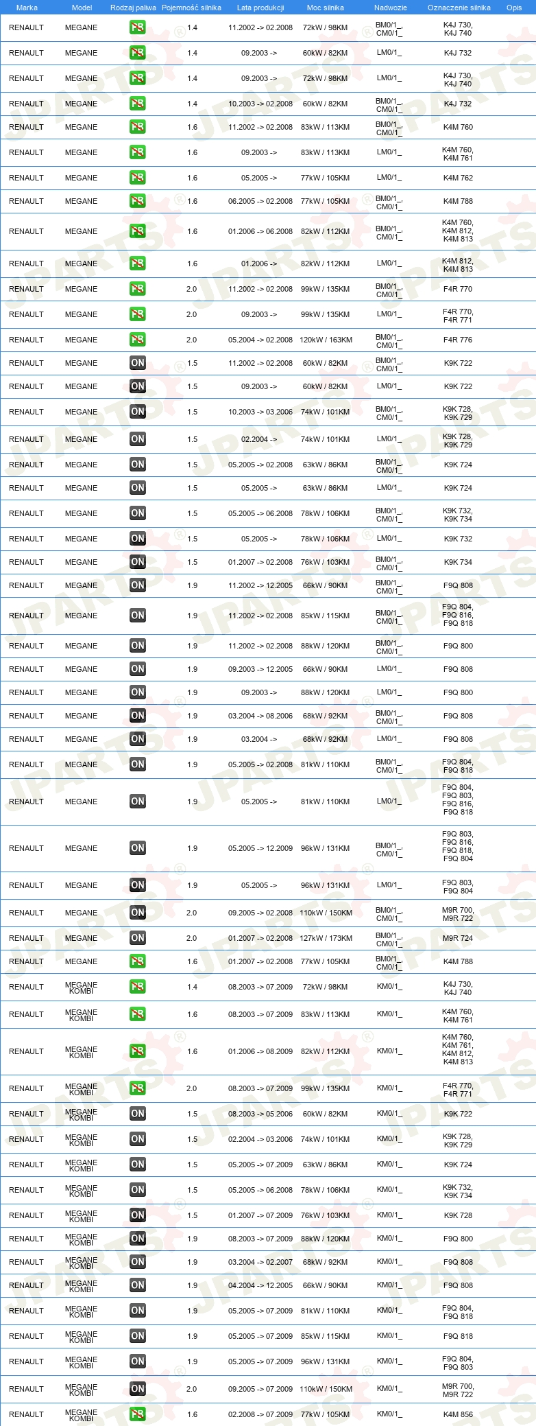
Task: Click ON icon in row dated 05.2005 -> 12.2009
Action: (x=137, y=848)
